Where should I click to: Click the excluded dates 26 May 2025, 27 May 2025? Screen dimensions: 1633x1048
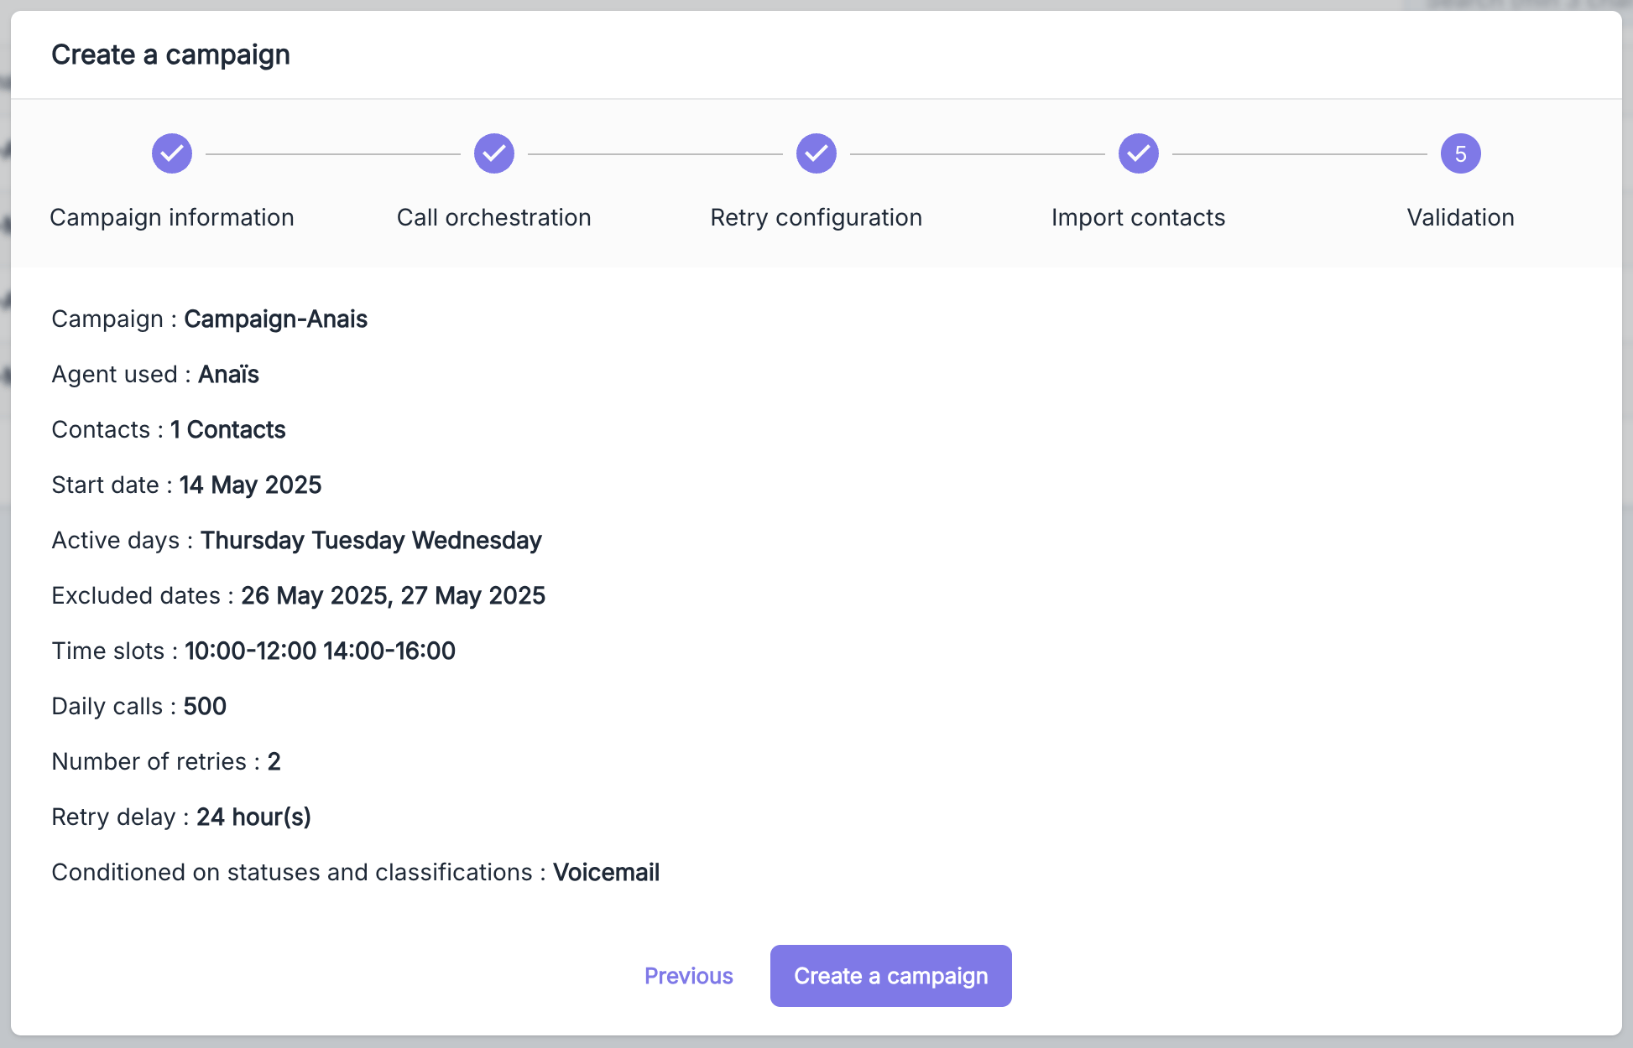394,595
